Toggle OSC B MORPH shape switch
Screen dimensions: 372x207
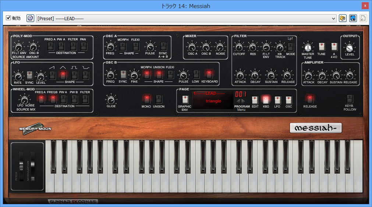coord(147,74)
